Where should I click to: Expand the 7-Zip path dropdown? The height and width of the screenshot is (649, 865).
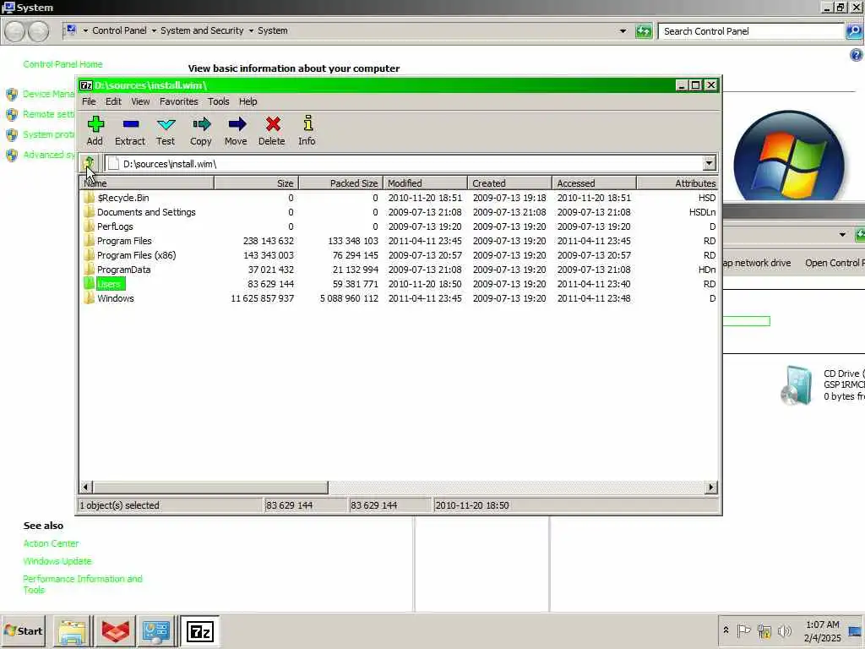pyautogui.click(x=709, y=163)
